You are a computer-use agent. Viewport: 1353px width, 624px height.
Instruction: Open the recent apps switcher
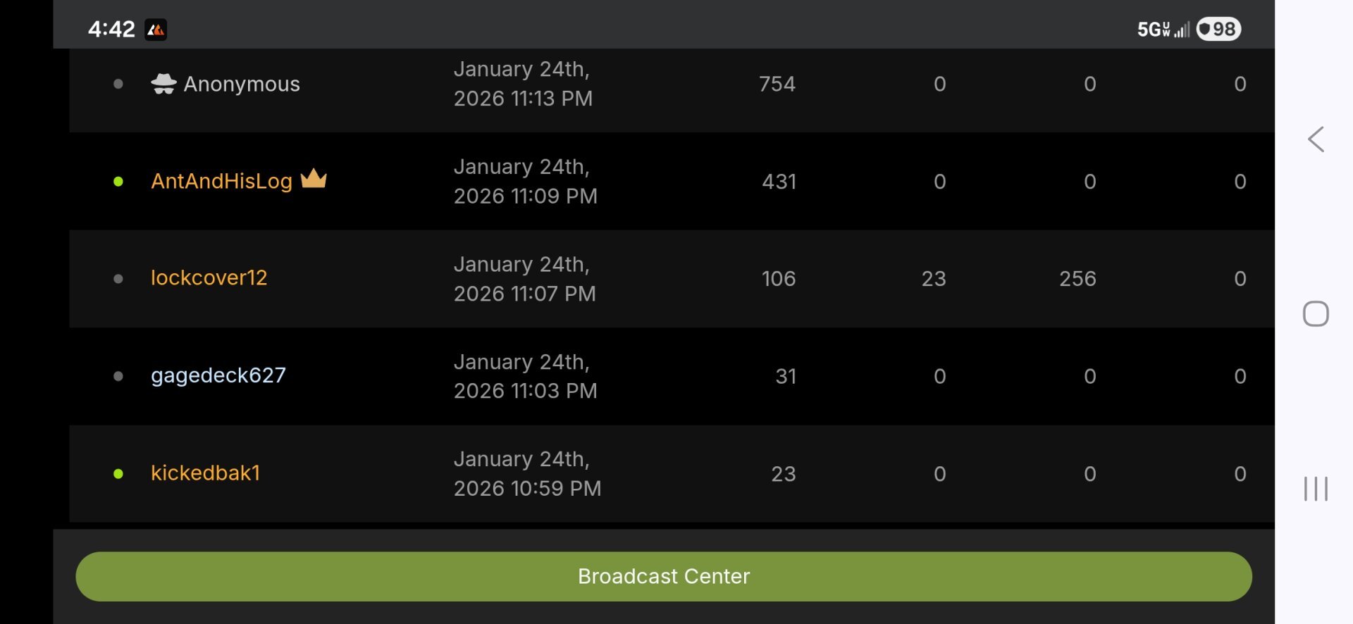[x=1316, y=488]
